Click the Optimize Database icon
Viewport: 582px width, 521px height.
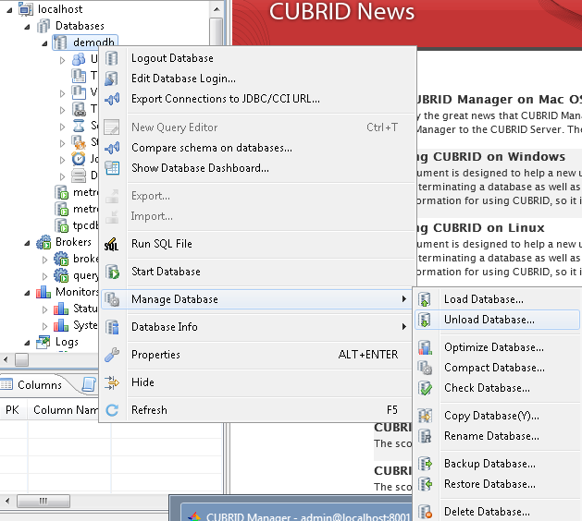point(425,347)
